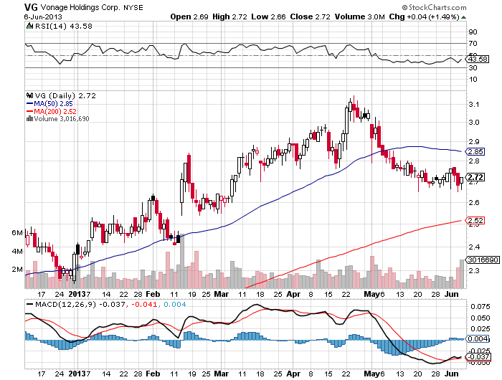
Task: Click the RSI indicator icon beside RSI(14)
Action: [30, 27]
